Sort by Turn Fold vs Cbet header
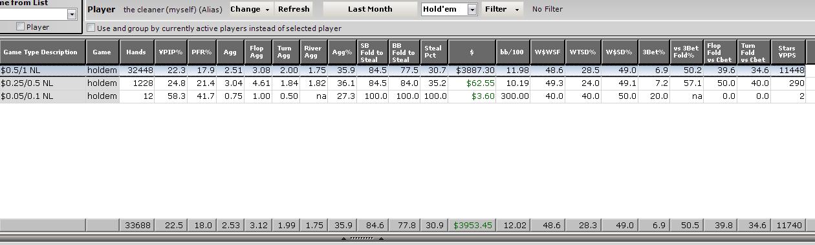 754,52
